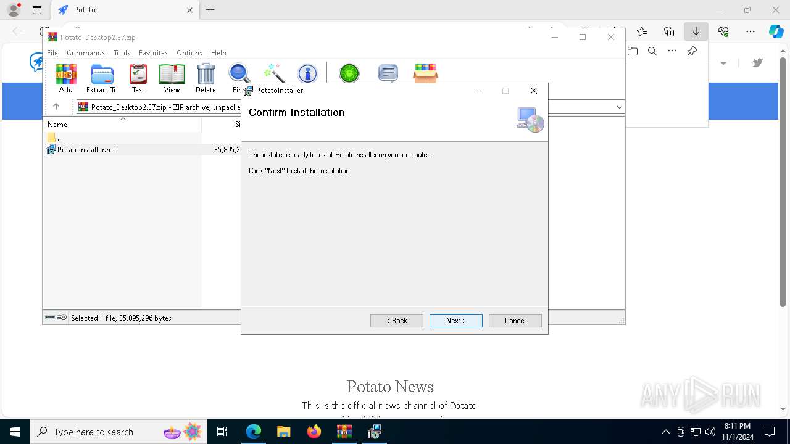
Task: Open the Favorites menu
Action: point(153,53)
